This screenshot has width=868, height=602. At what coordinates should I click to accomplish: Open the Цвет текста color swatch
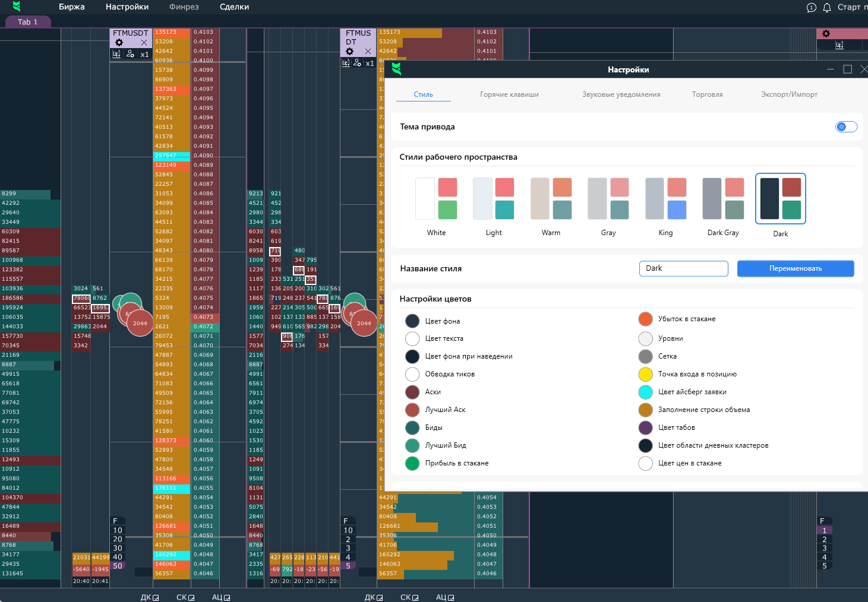coord(412,338)
